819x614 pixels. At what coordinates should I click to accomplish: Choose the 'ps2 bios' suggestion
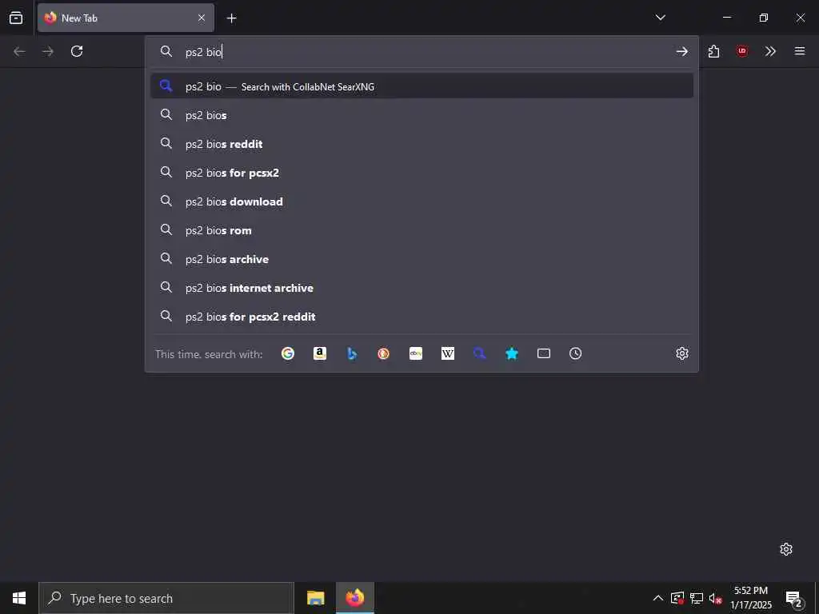pyautogui.click(x=422, y=115)
